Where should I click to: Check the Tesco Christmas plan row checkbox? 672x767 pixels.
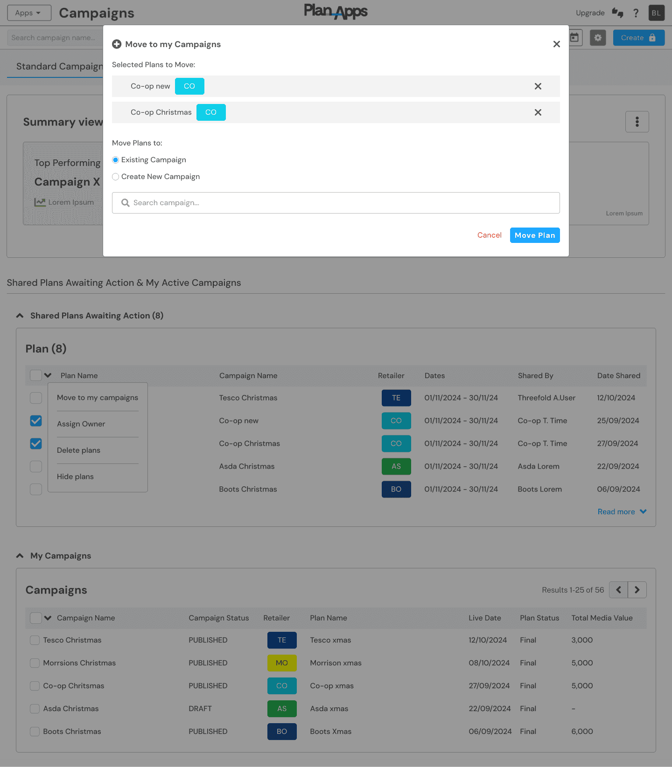(x=36, y=398)
